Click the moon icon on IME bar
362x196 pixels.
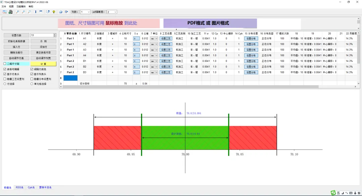(343, 193)
